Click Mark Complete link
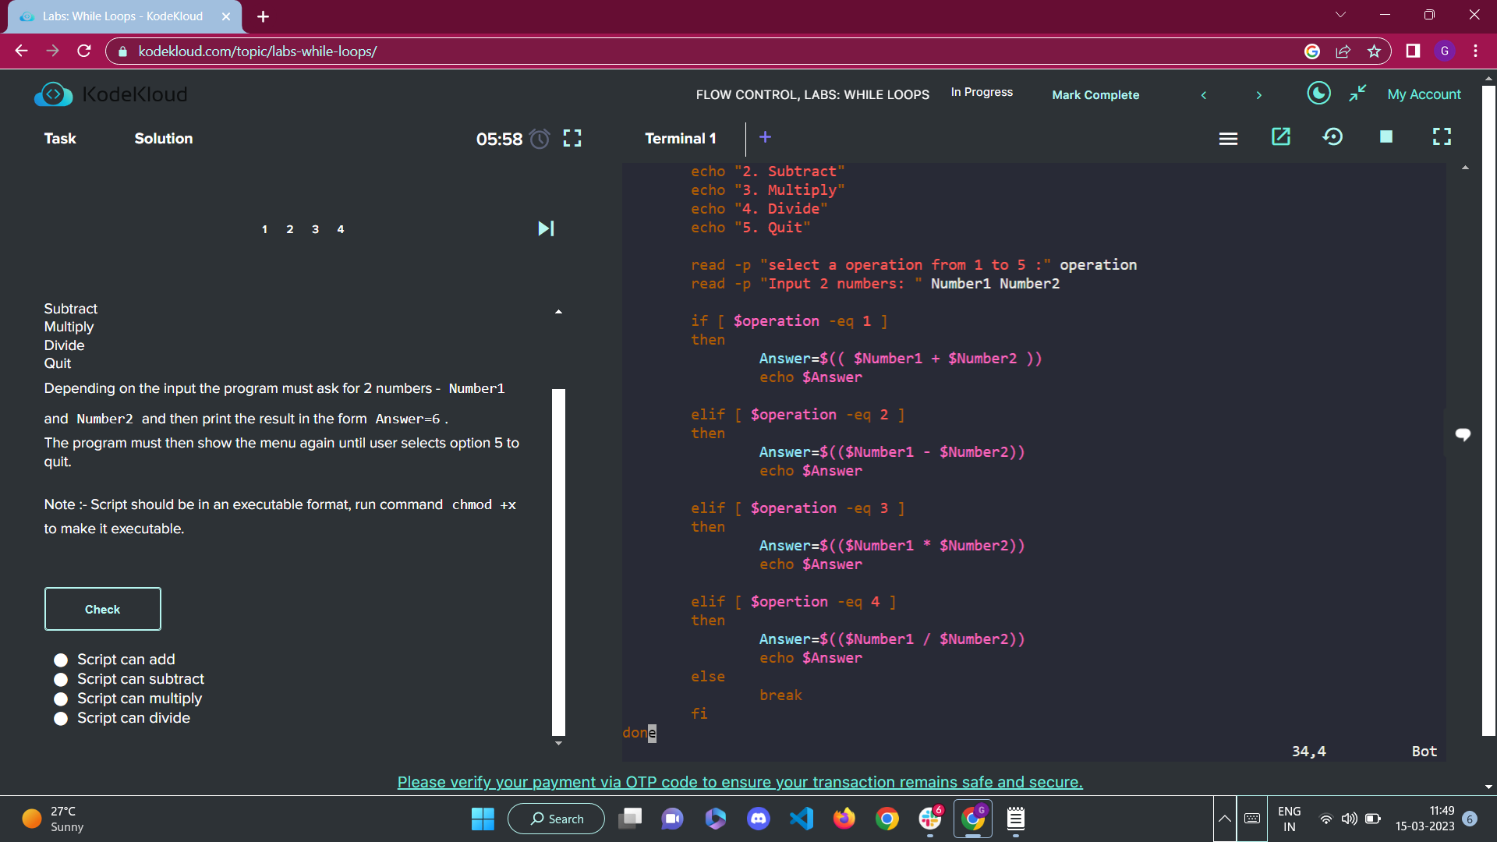1497x842 pixels. click(1095, 94)
